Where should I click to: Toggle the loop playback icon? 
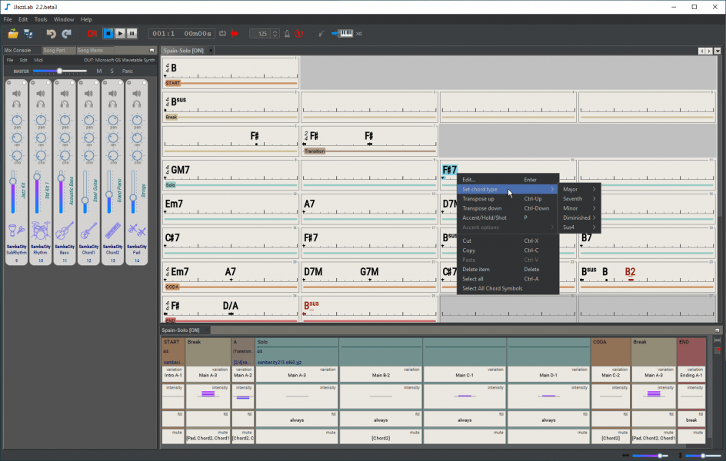(223, 33)
